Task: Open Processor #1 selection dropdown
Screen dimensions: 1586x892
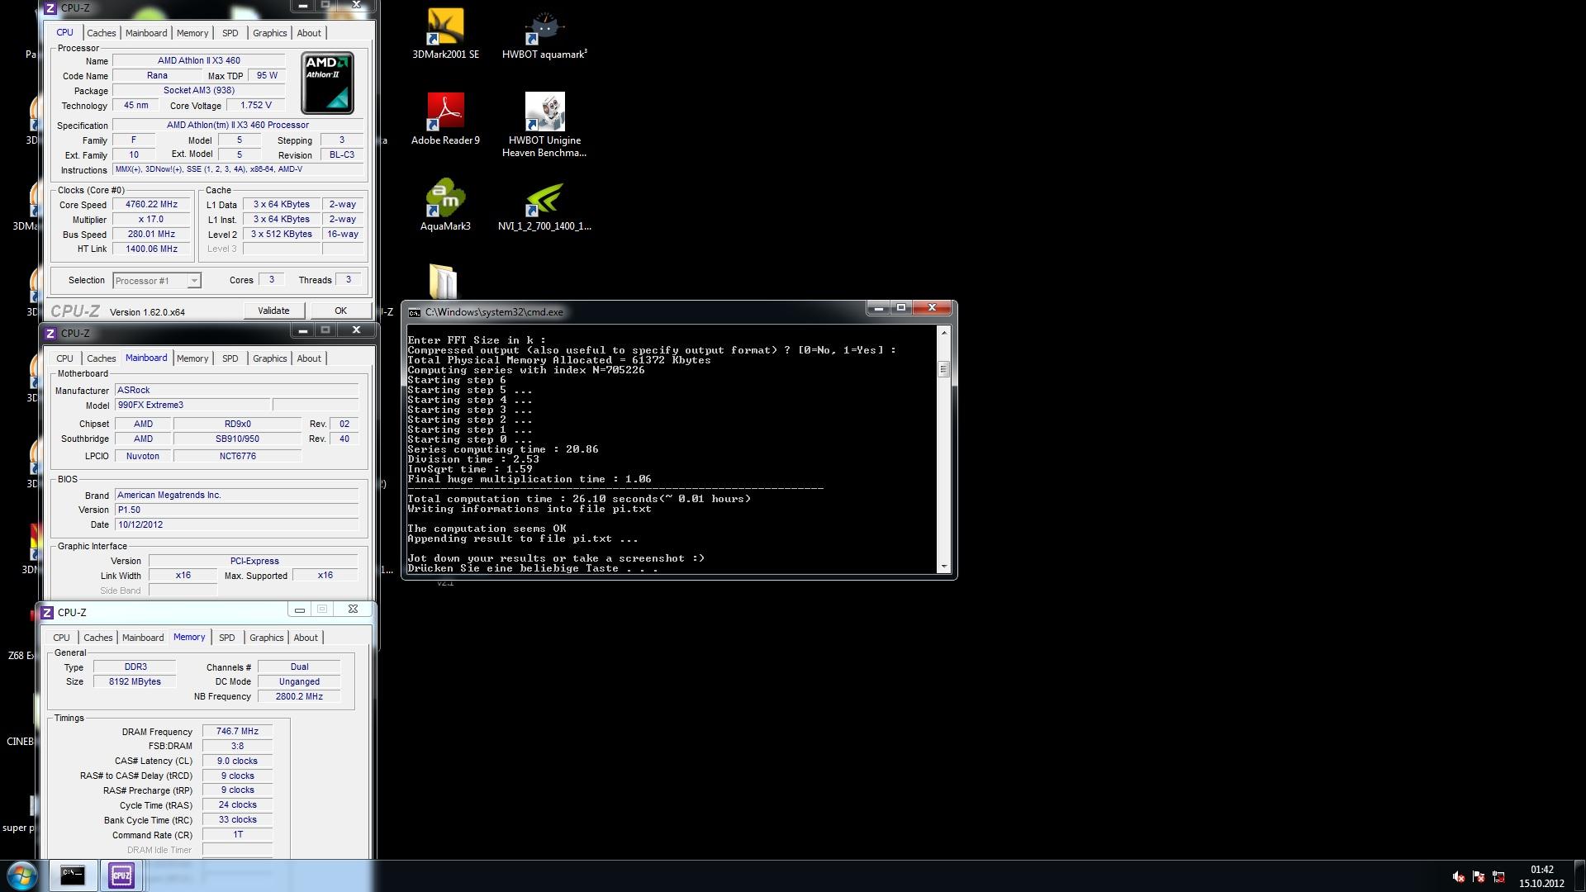Action: tap(156, 281)
